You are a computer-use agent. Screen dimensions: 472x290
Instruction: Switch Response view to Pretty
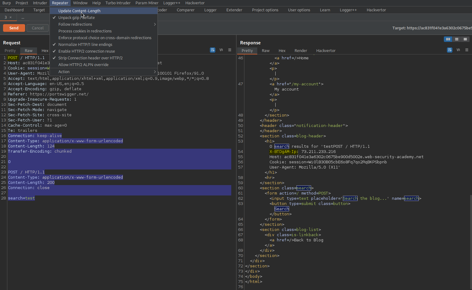[x=247, y=50]
